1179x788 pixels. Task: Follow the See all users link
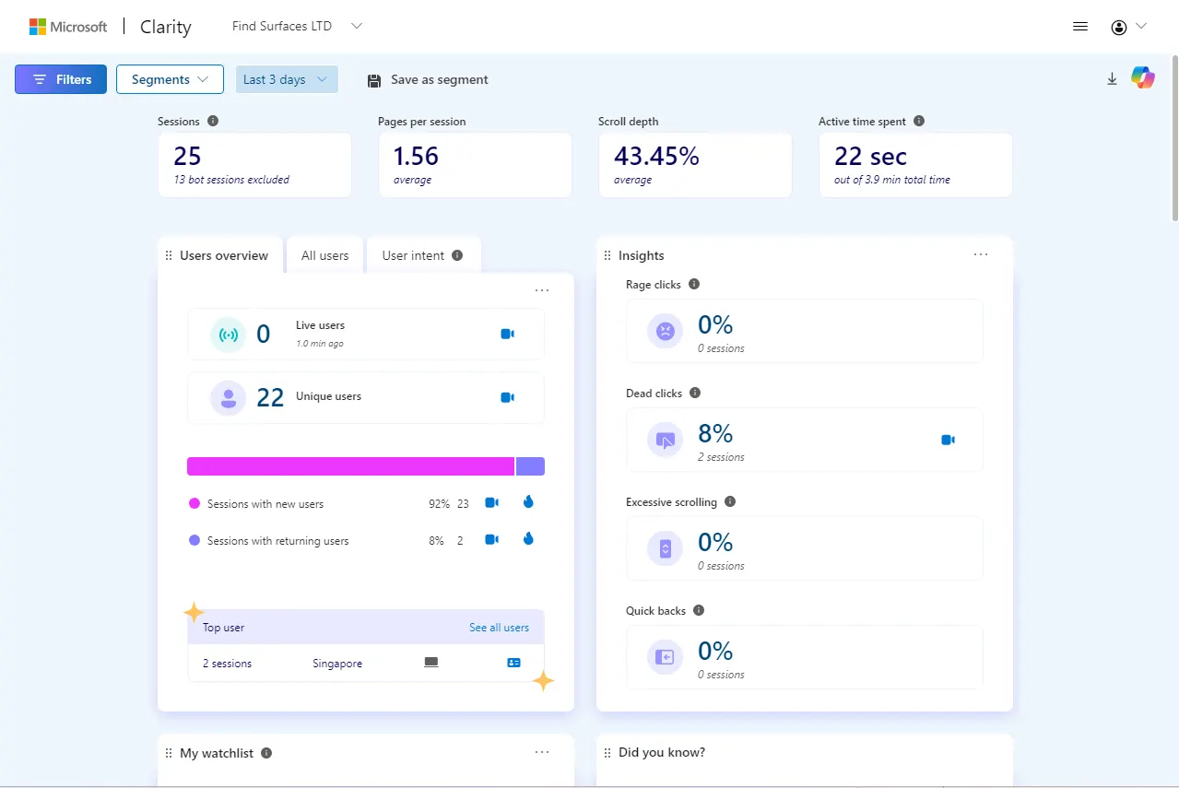click(499, 628)
